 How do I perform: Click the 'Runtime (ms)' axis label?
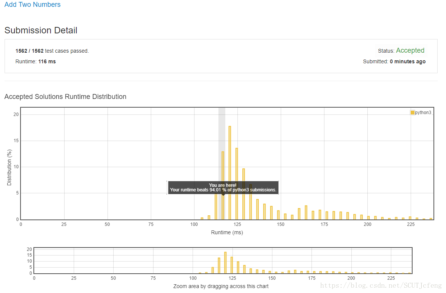[227, 232]
